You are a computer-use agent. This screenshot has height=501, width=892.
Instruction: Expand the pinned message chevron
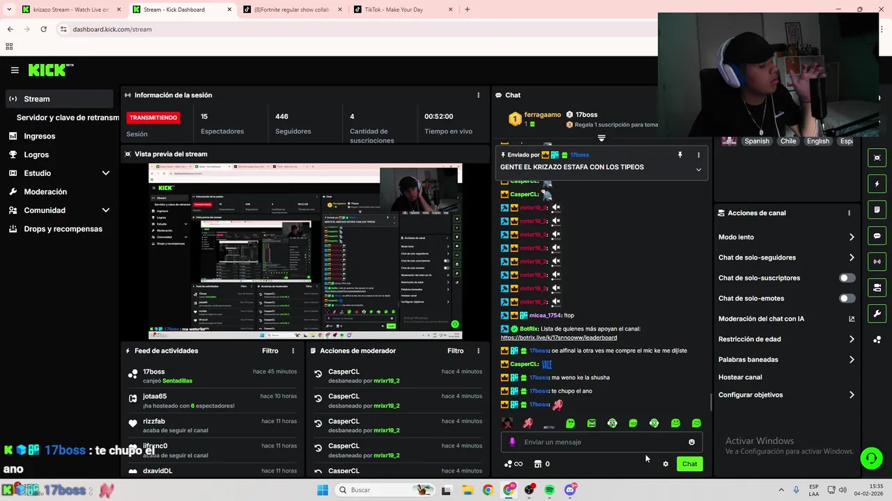[x=698, y=169]
